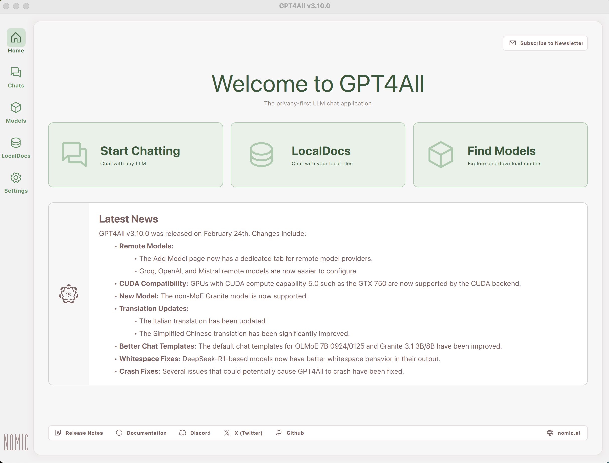Click the "Remote Models:" bullet

[x=146, y=246]
